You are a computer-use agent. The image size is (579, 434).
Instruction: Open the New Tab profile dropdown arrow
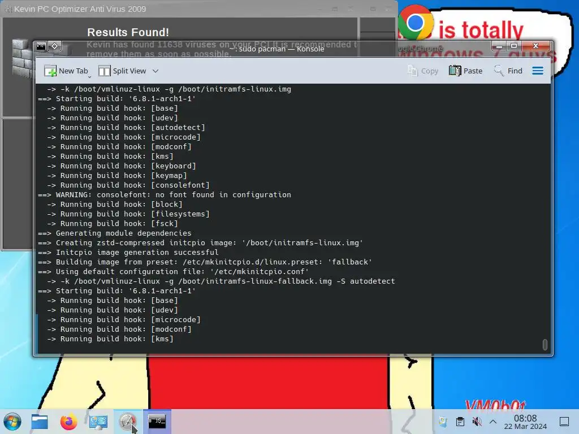pos(89,77)
